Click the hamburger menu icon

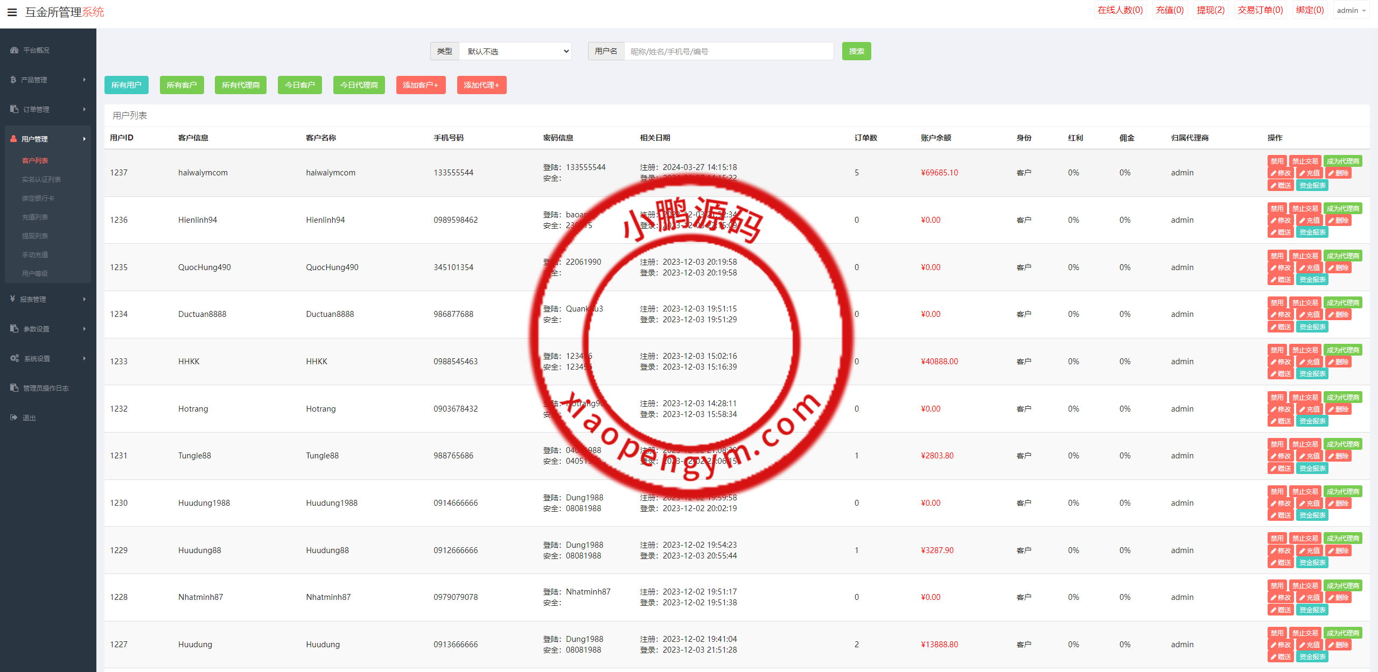click(12, 12)
